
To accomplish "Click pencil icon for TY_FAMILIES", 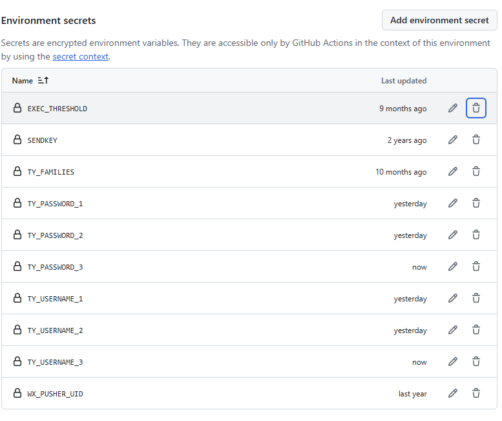I will pyautogui.click(x=453, y=171).
